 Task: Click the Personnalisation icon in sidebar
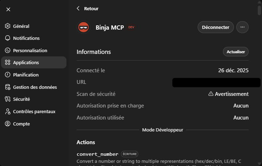coord(7,50)
